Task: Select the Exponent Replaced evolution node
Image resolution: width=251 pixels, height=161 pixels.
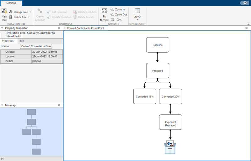Action: [x=170, y=122]
